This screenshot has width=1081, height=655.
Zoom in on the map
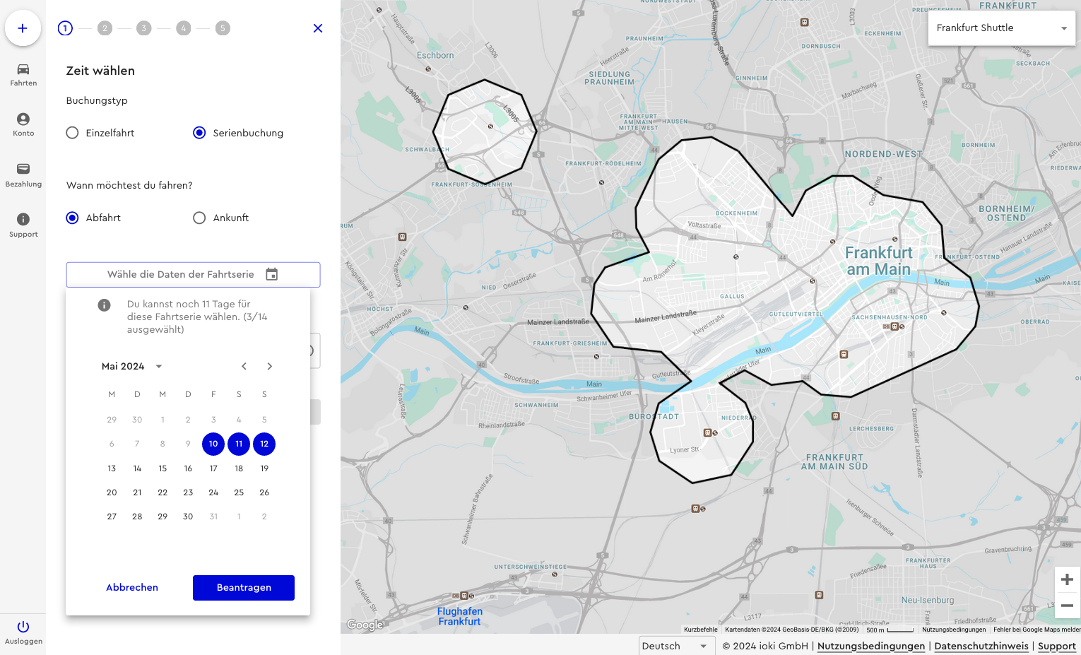tap(1067, 579)
